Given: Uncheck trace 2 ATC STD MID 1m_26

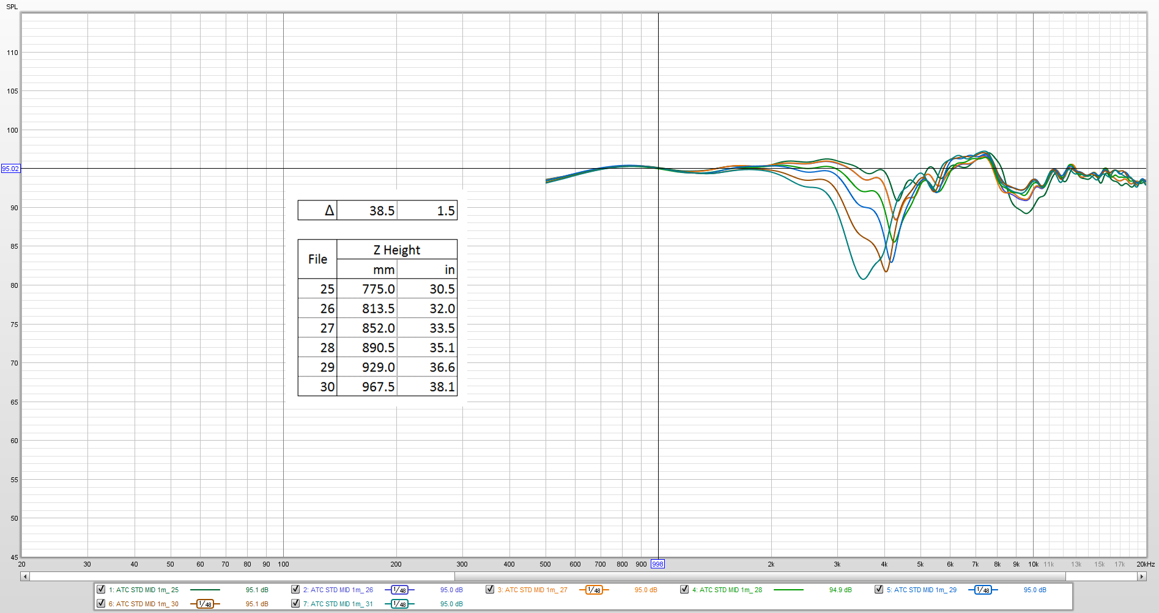Looking at the screenshot, I should coord(295,589).
